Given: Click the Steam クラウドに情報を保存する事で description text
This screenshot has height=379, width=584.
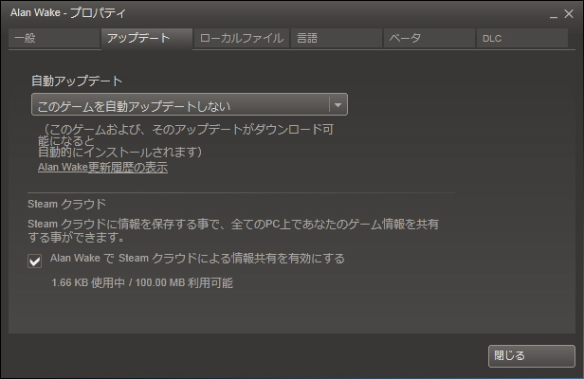Looking at the screenshot, I should (233, 230).
